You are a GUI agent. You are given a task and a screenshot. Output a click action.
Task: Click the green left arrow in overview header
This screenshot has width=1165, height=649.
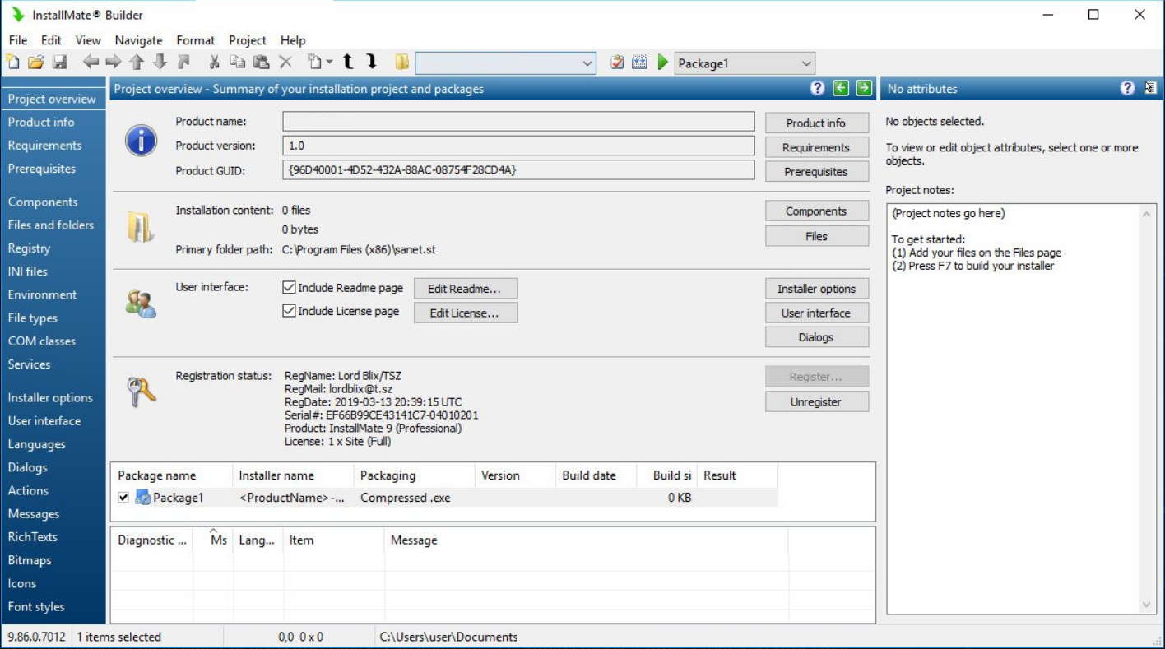(x=841, y=88)
